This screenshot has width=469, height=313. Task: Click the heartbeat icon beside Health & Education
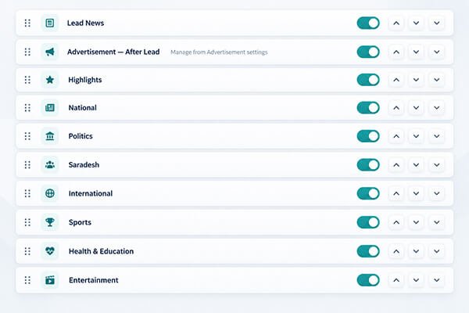tap(50, 251)
